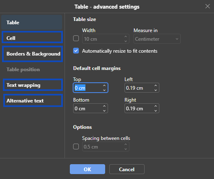214x179 pixels.
Task: Decrease the Left margin value
Action: click(156, 90)
